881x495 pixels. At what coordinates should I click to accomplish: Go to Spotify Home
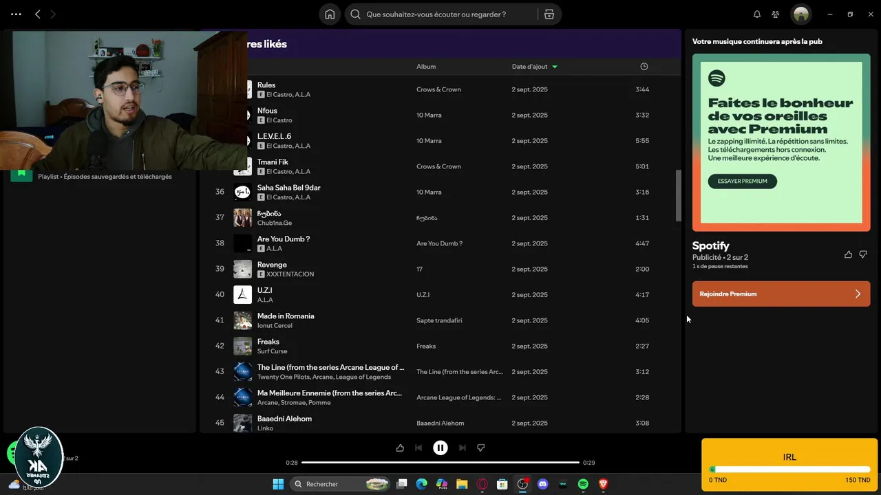(x=330, y=14)
